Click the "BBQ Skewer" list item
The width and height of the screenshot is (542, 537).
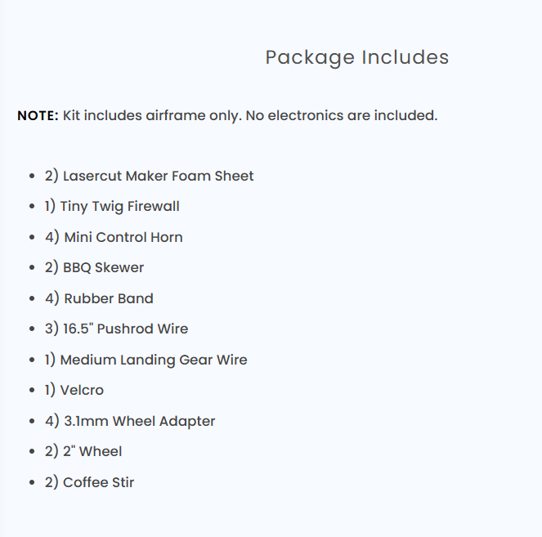(95, 267)
